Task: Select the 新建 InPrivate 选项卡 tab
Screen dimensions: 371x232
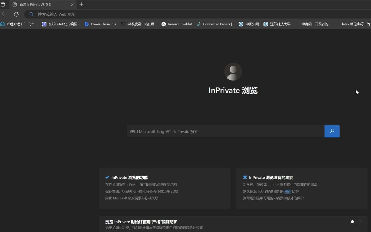Action: [43, 5]
